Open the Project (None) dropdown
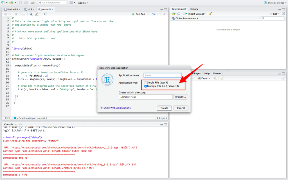Viewport: 288px width, 180px height. tap(275, 3)
